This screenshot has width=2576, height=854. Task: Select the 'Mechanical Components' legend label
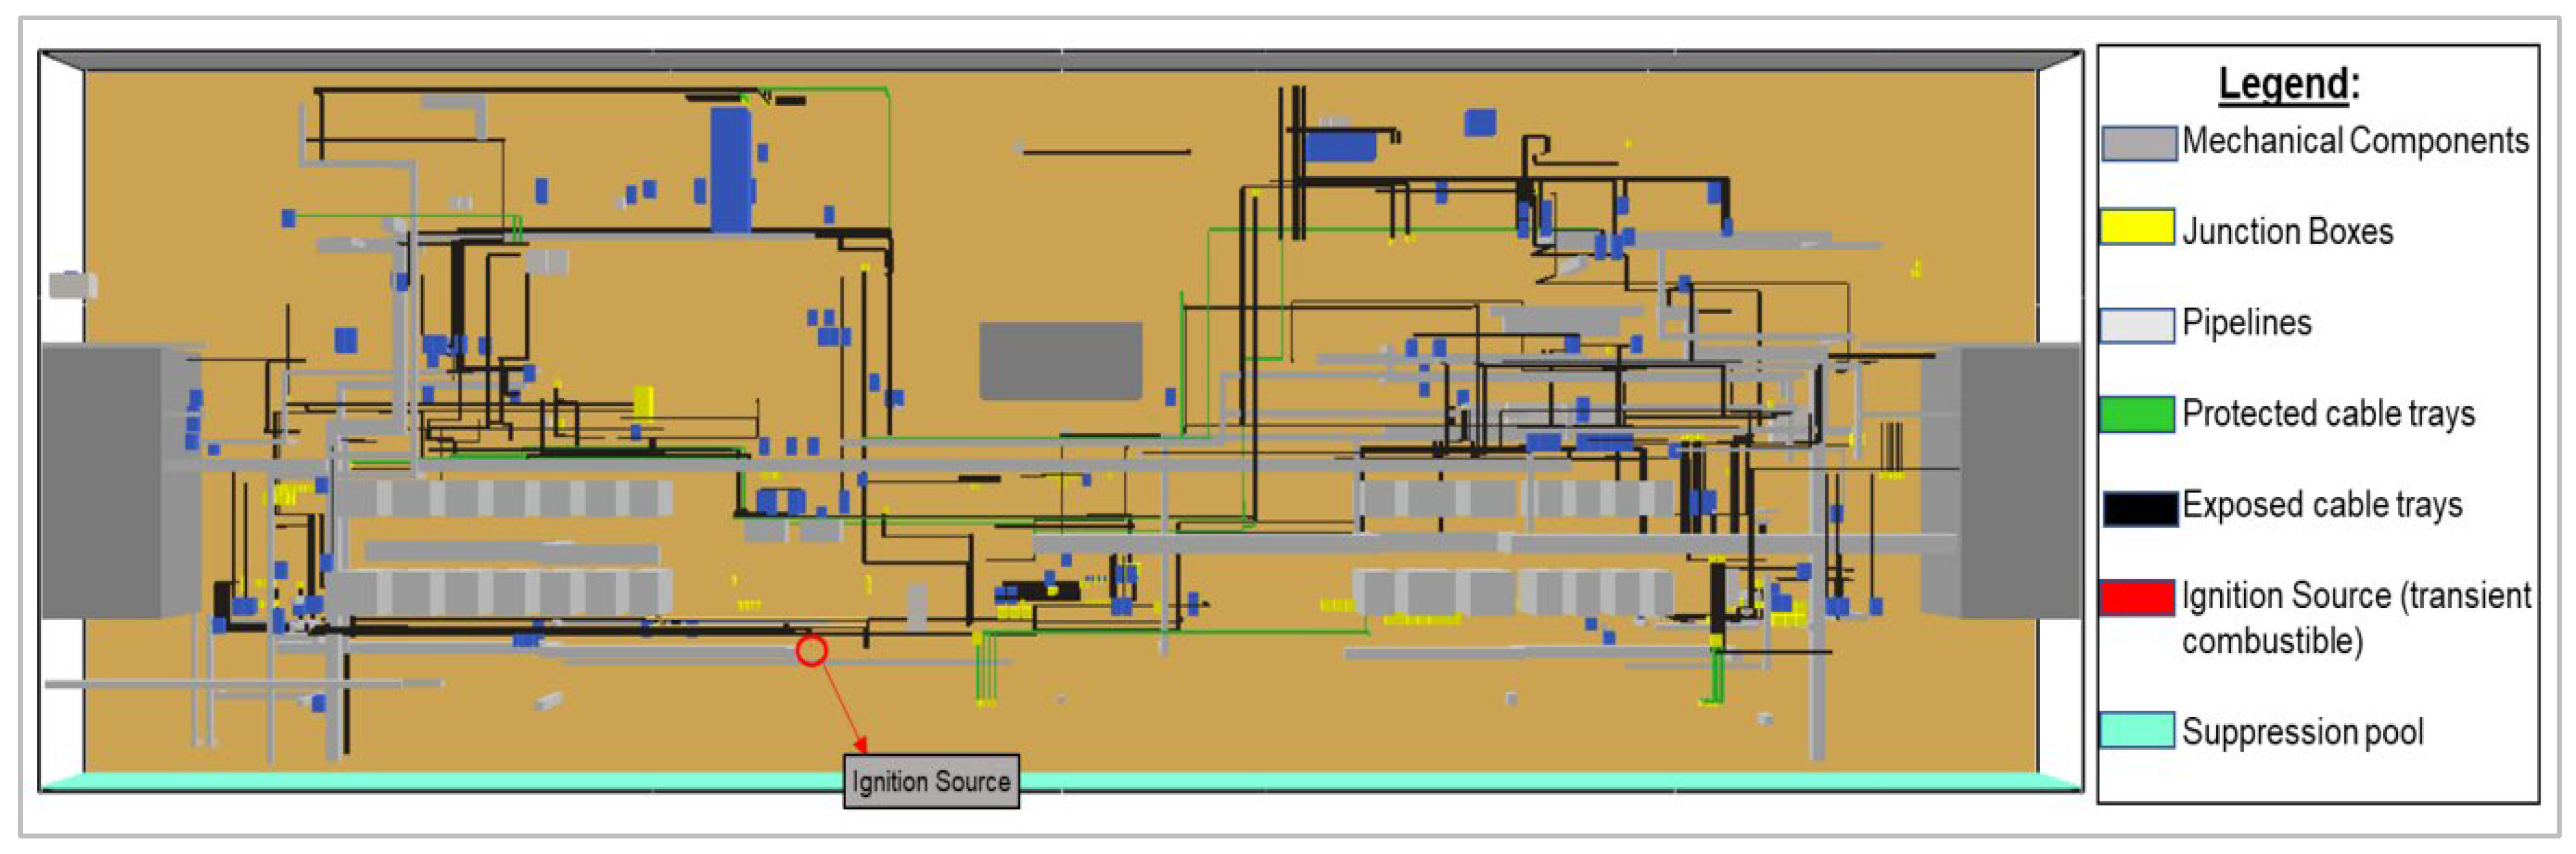pyautogui.click(x=2355, y=141)
